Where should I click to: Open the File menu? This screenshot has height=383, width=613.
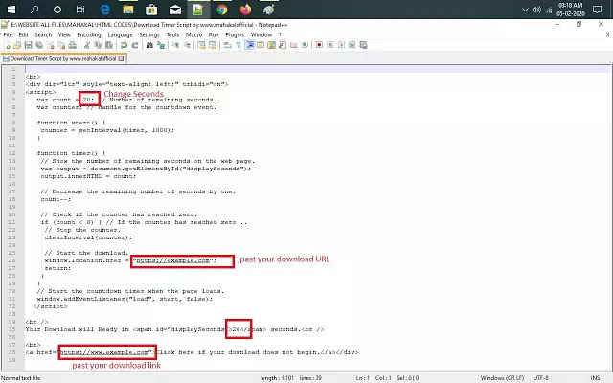pos(8,34)
